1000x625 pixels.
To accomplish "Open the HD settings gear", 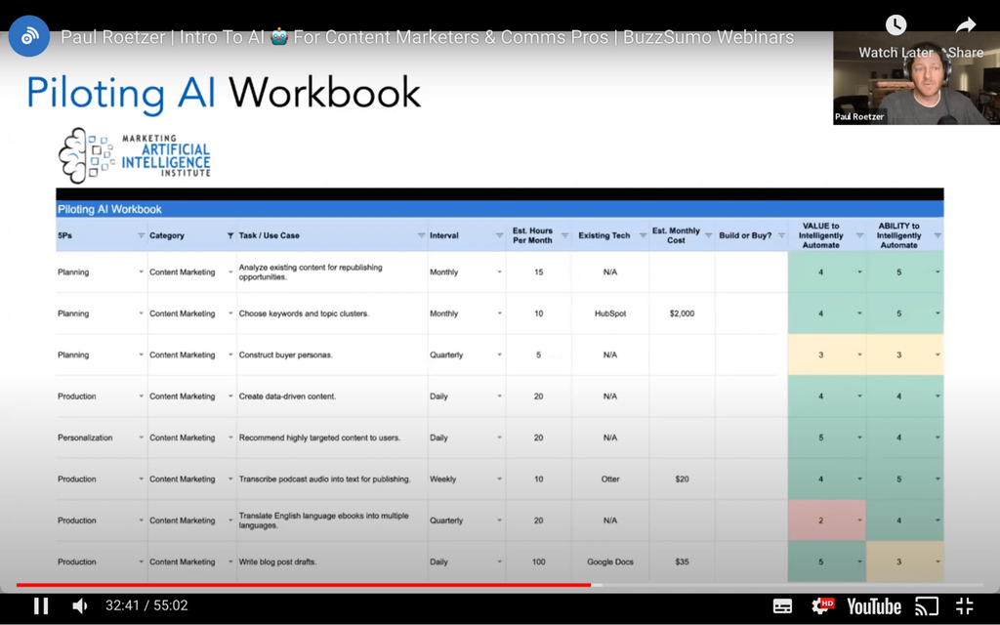I will [822, 606].
